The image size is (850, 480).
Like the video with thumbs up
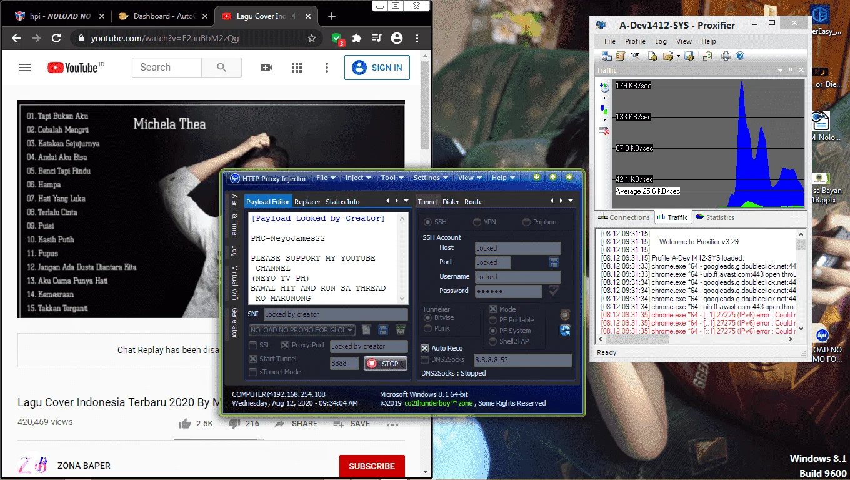[x=185, y=424]
